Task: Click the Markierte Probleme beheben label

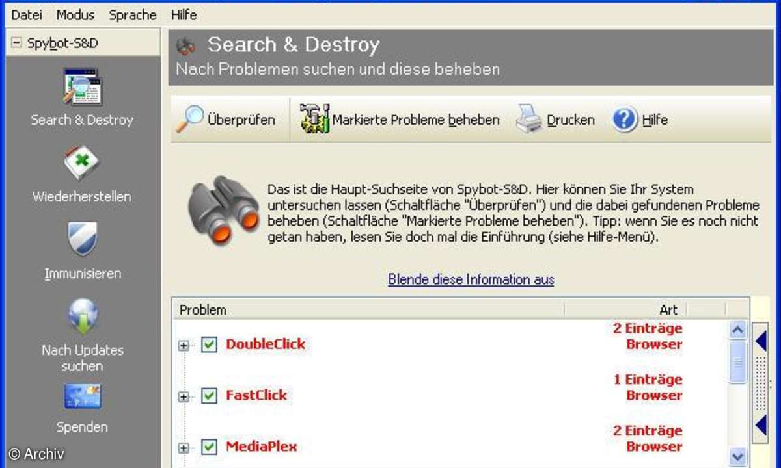Action: click(416, 120)
